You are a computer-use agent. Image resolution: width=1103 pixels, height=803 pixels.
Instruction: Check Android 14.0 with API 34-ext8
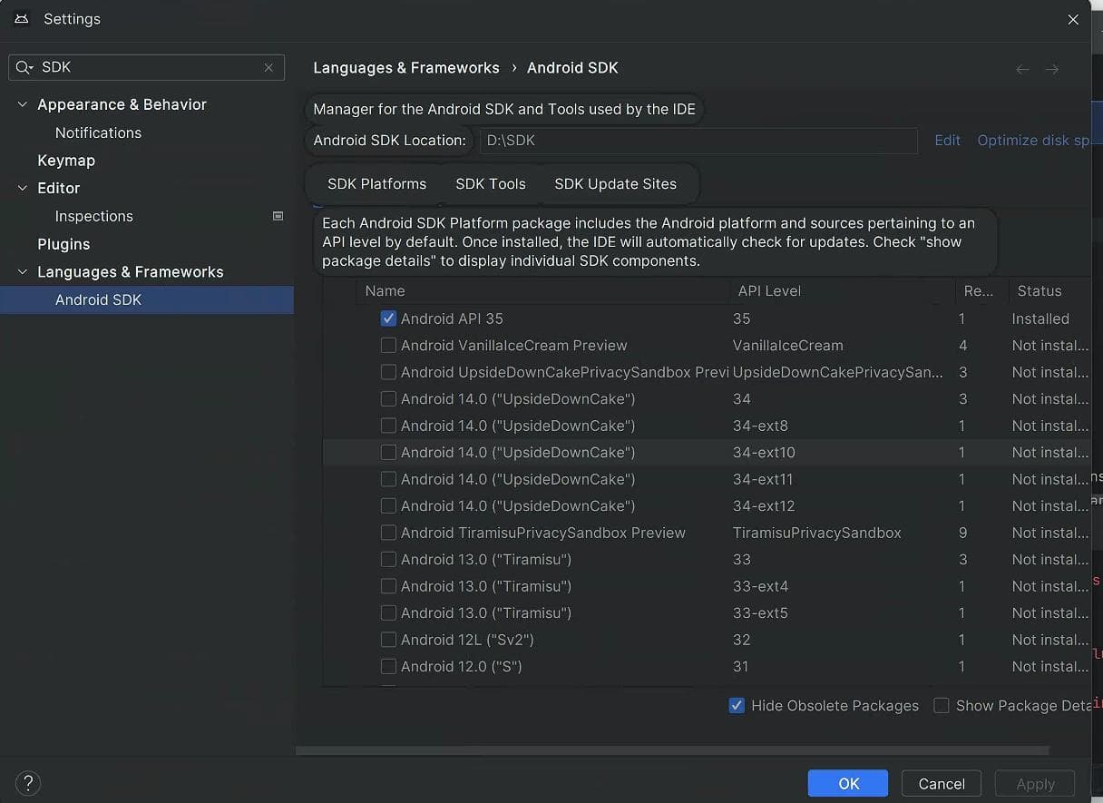388,426
